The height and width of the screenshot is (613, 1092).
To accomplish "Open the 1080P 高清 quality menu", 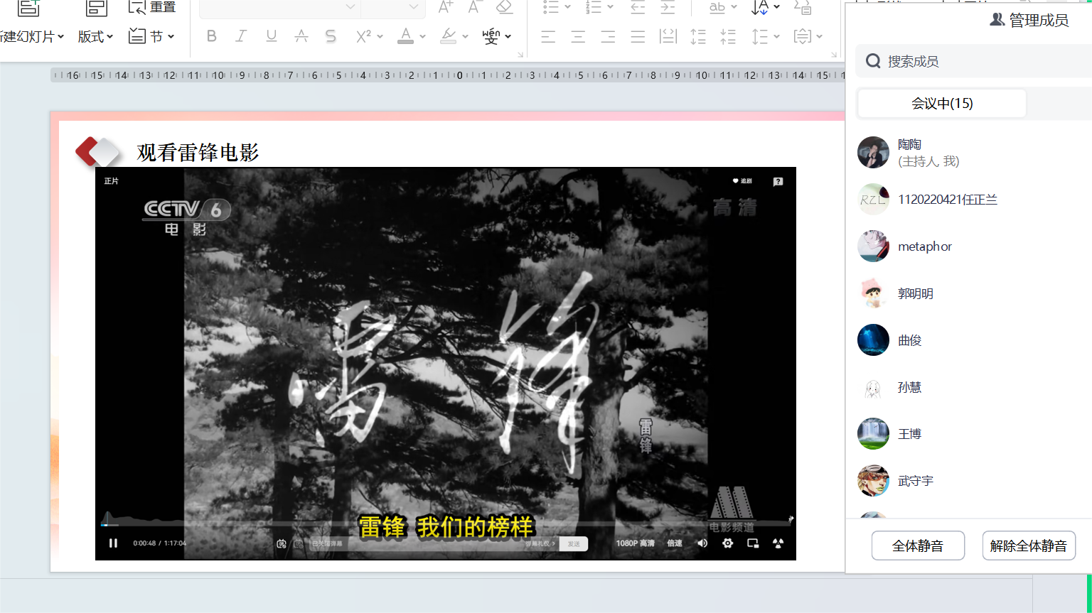I will tap(635, 543).
